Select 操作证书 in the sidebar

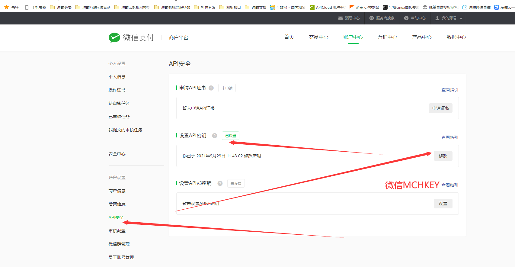117,90
